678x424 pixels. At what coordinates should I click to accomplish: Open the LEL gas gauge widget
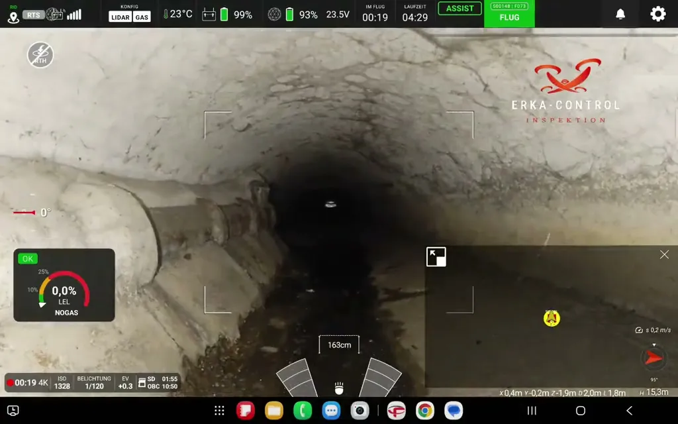[x=64, y=285]
